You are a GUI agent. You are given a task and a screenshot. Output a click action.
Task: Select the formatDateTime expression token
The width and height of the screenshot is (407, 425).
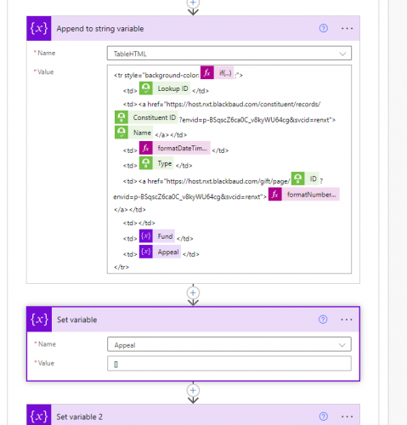pos(175,148)
